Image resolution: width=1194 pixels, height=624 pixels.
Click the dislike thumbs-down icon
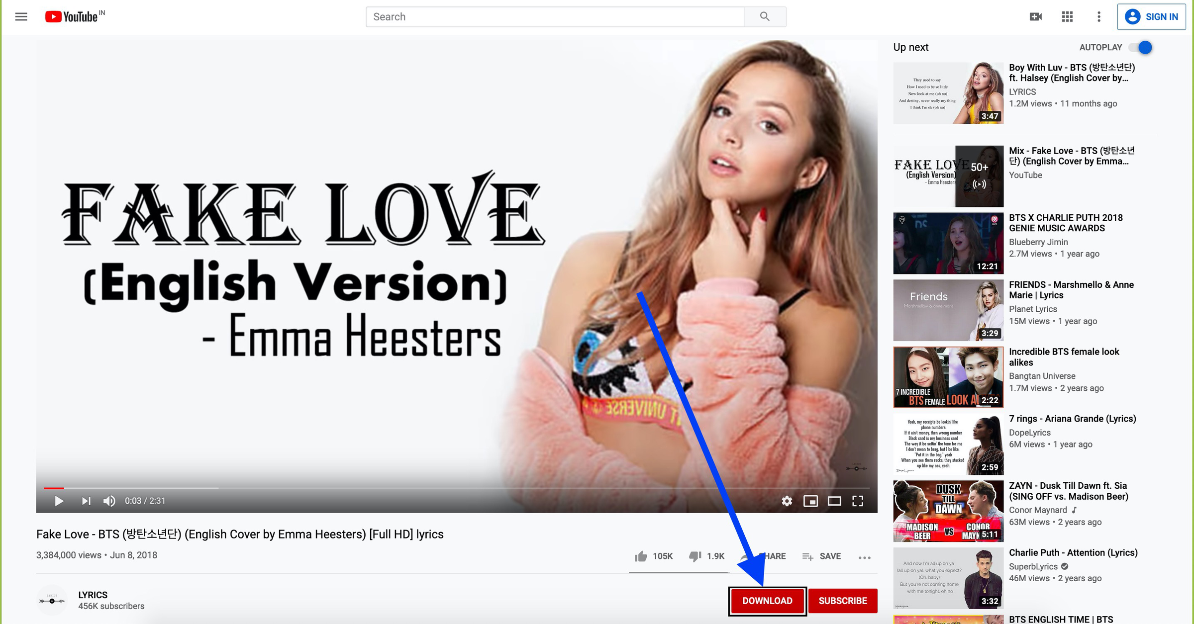(694, 555)
